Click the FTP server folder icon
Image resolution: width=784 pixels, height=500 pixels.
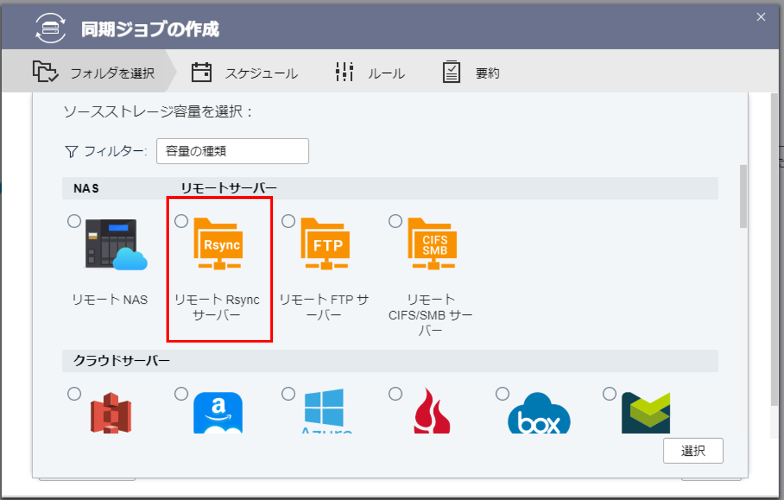pyautogui.click(x=327, y=245)
